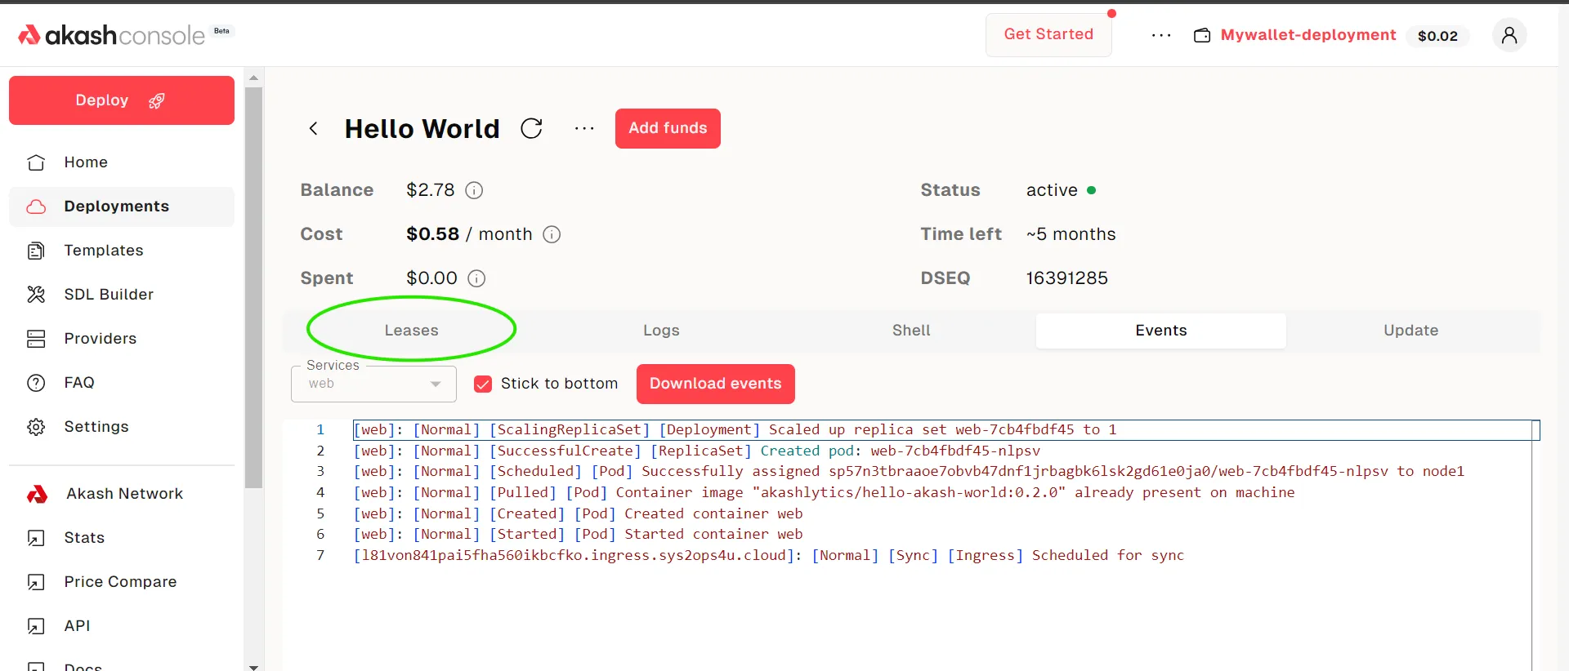This screenshot has height=671, width=1569.
Task: Open the Mywallet-deployment wallet link
Action: pos(1307,35)
